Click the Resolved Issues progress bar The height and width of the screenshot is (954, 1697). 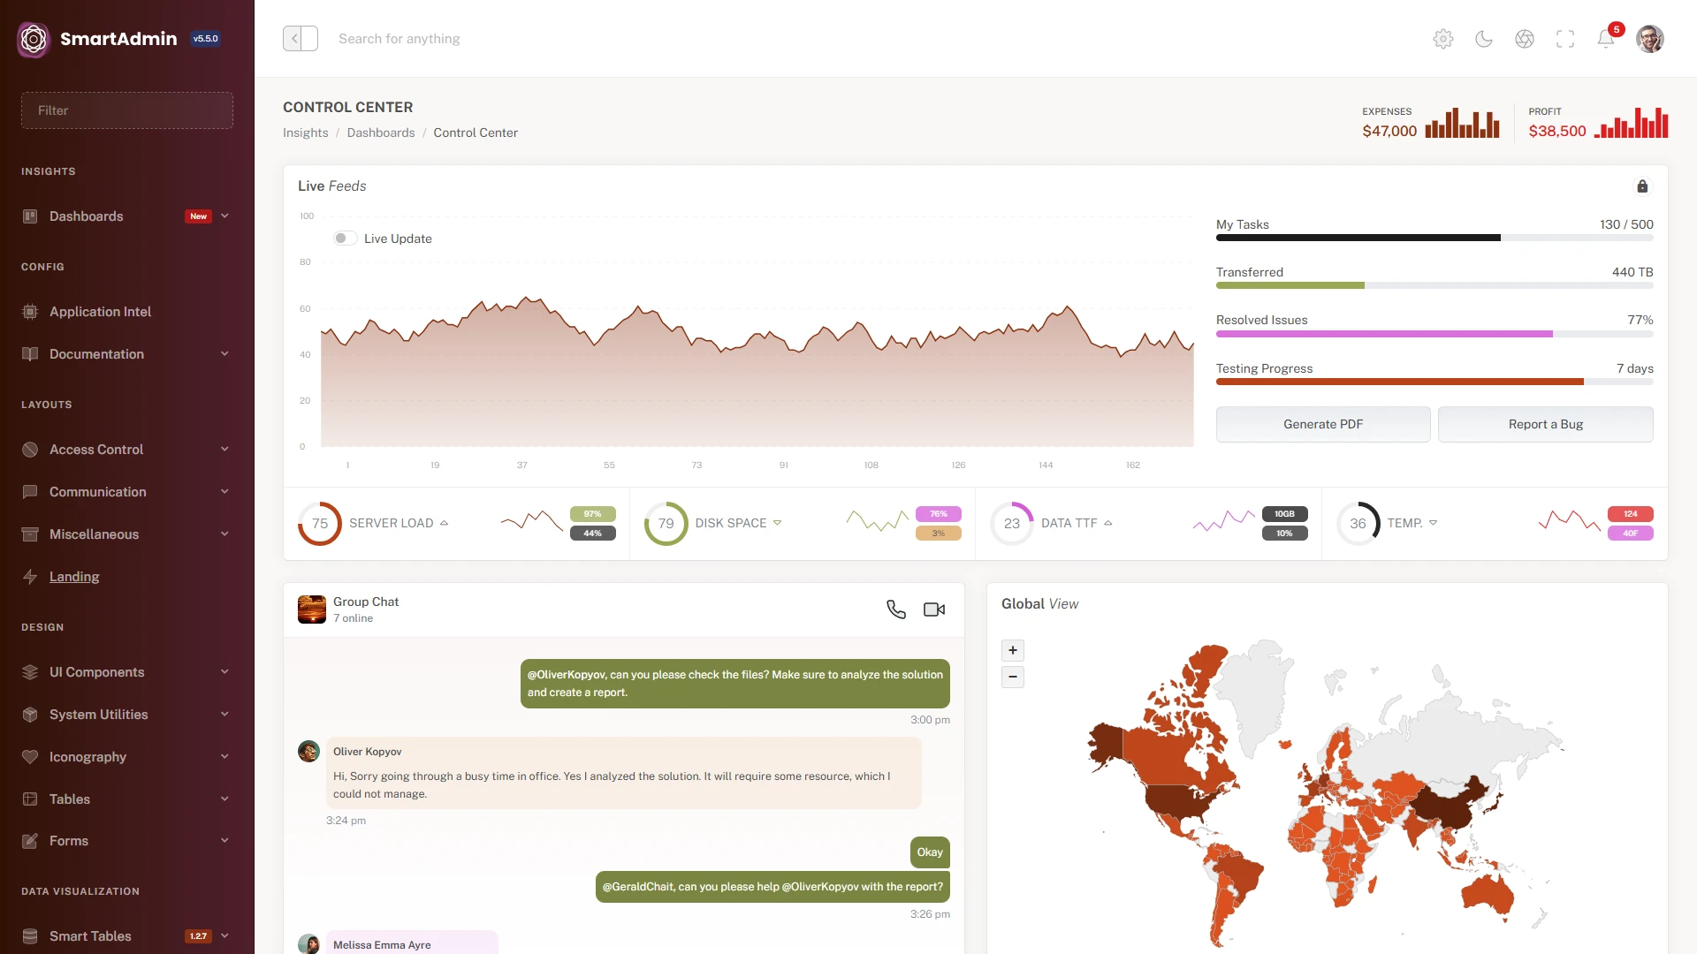(x=1434, y=334)
